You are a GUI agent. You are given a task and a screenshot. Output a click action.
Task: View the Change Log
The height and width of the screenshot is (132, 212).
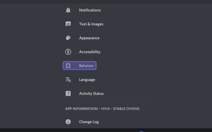[106, 122]
